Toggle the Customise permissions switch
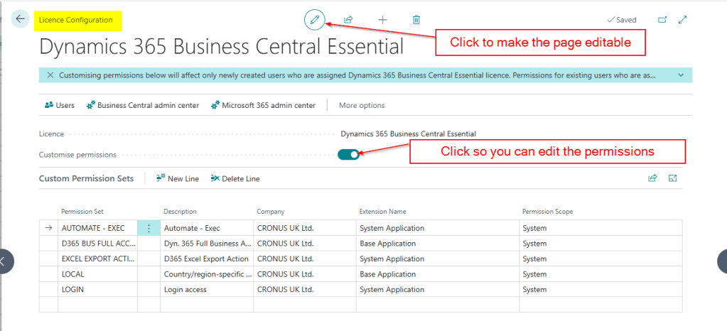Screen dimensions: 727x331 tap(348, 154)
